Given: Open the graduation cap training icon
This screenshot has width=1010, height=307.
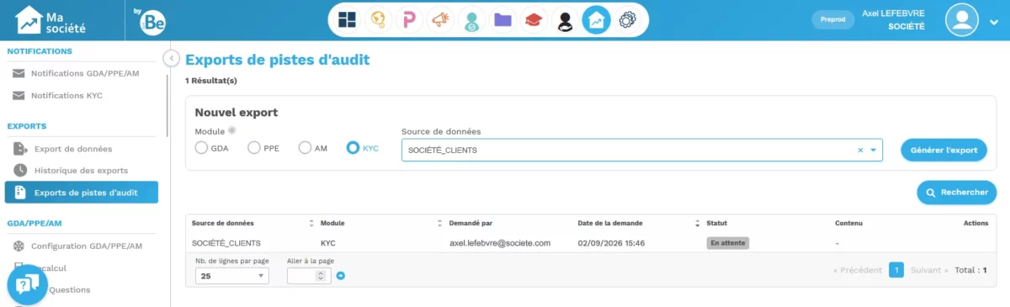Looking at the screenshot, I should [x=534, y=19].
